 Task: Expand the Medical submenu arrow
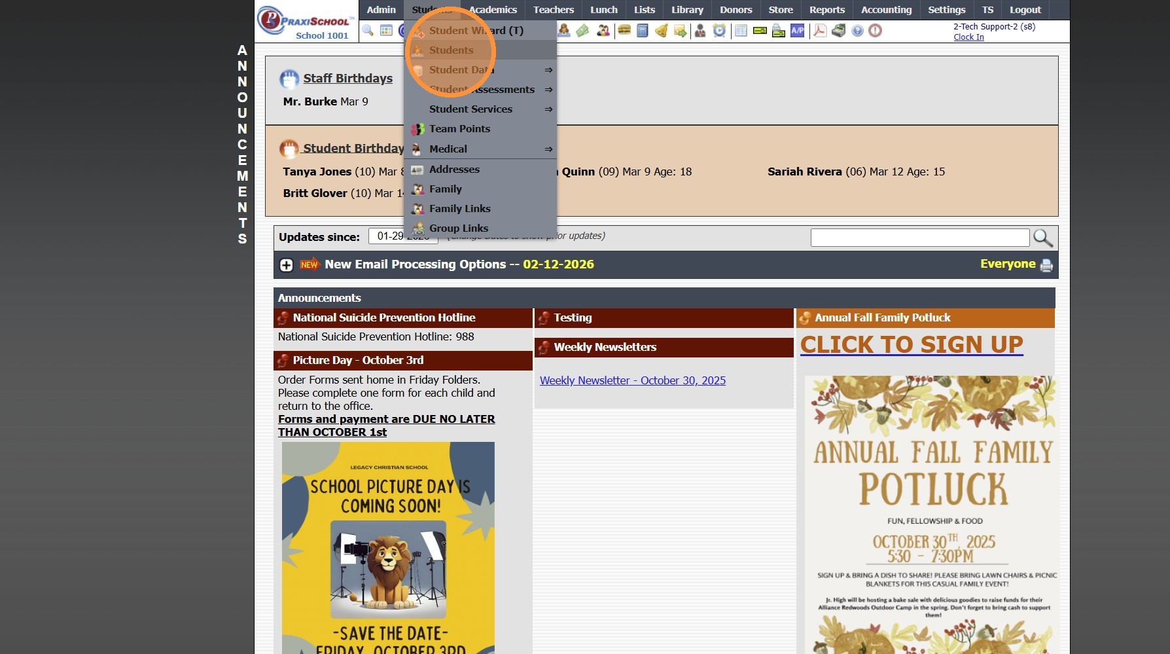(548, 149)
